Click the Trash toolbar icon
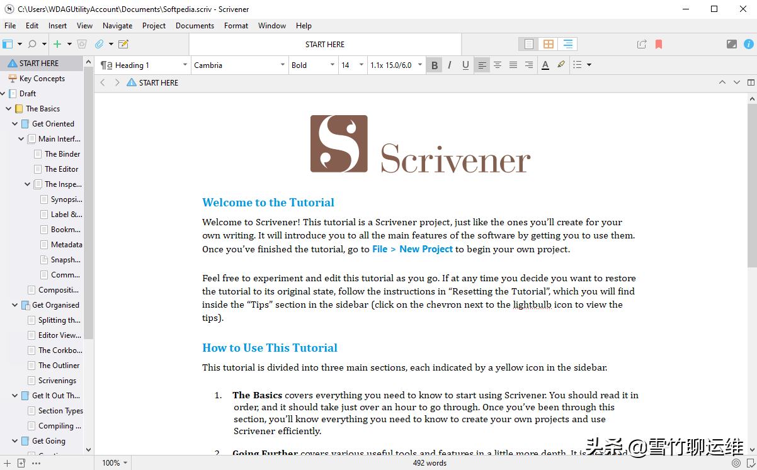The image size is (757, 470). [82, 44]
